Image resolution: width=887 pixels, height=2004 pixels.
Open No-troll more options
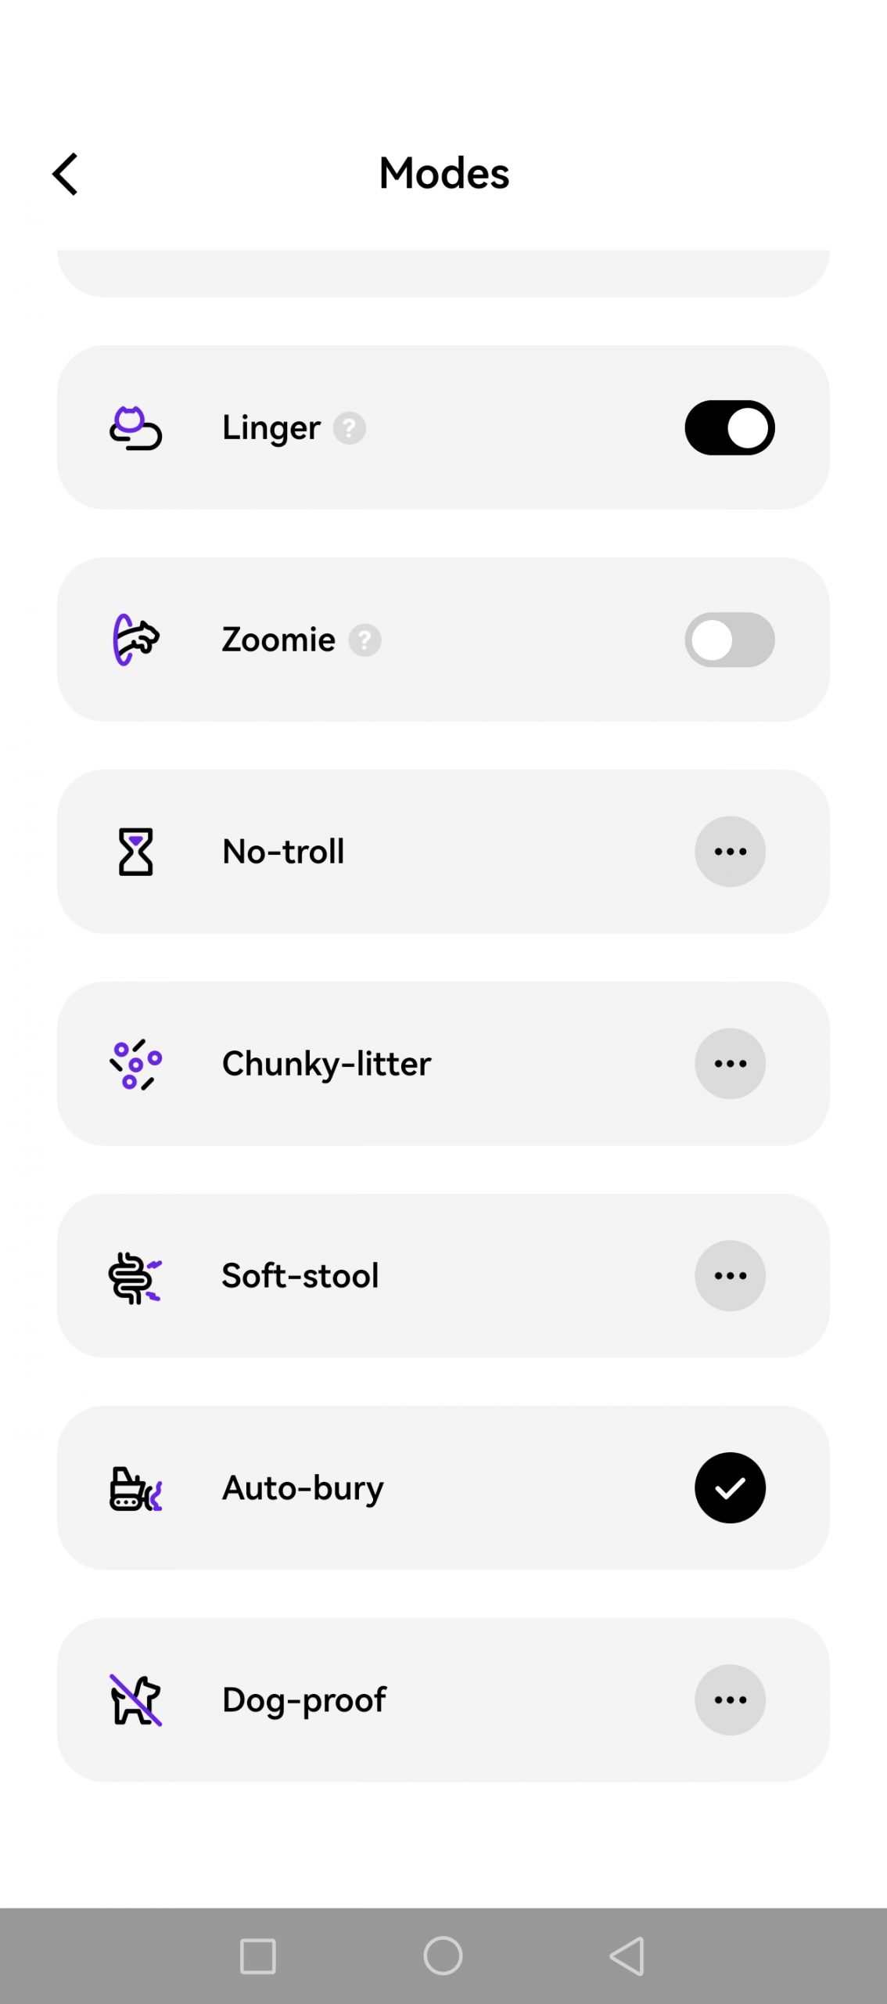click(729, 852)
